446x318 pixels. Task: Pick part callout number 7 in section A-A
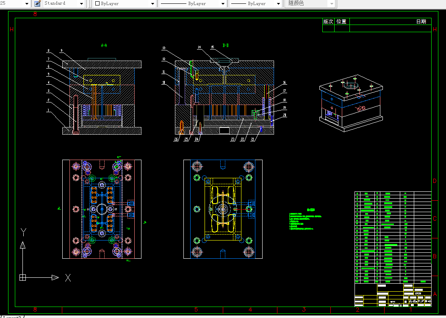[48, 59]
